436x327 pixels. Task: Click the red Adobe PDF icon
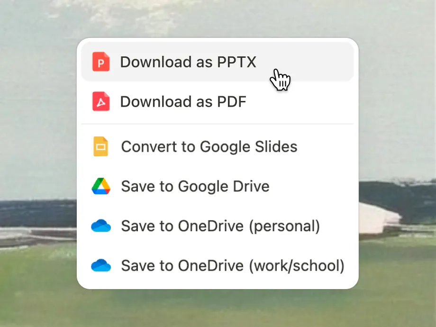[101, 102]
